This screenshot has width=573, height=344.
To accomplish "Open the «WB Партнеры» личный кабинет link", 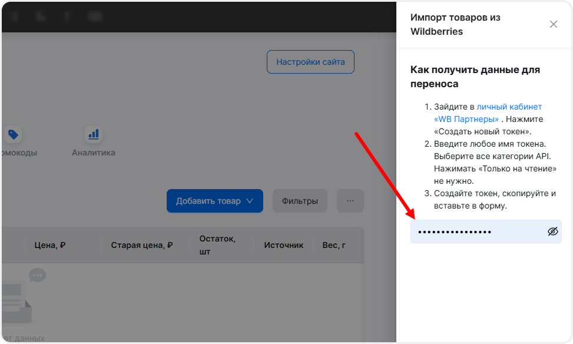I will pos(488,113).
